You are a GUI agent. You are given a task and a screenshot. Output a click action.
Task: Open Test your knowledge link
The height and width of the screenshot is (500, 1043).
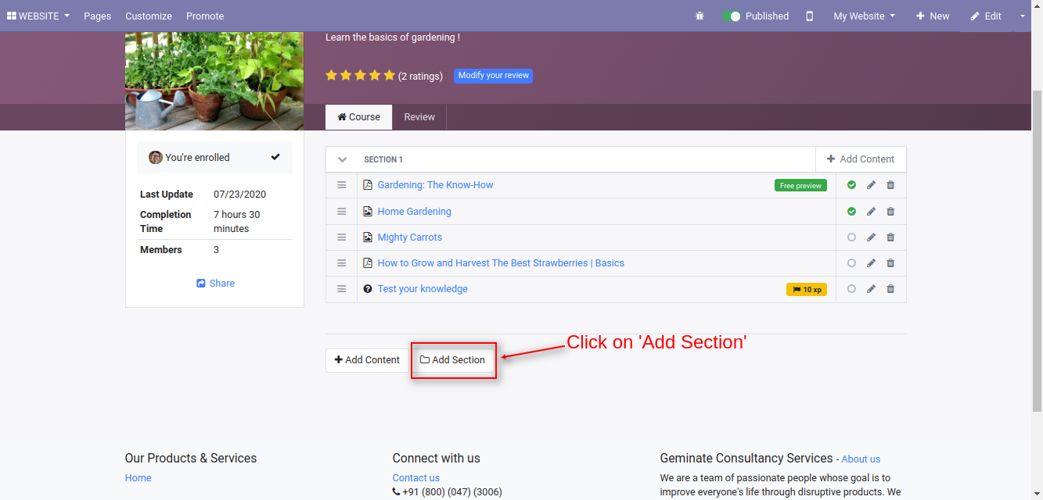coord(423,289)
